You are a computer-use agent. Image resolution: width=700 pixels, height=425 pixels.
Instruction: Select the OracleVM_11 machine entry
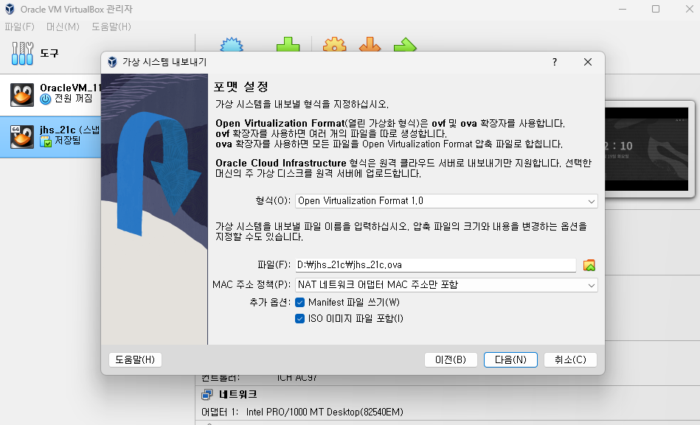[x=50, y=94]
